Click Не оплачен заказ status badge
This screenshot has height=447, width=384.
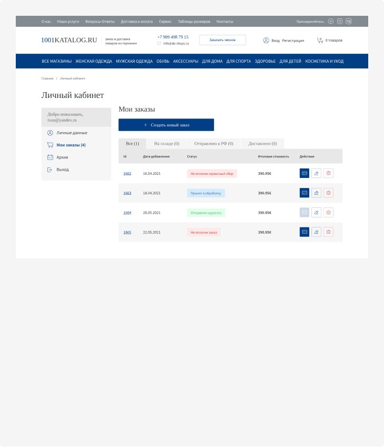point(204,232)
